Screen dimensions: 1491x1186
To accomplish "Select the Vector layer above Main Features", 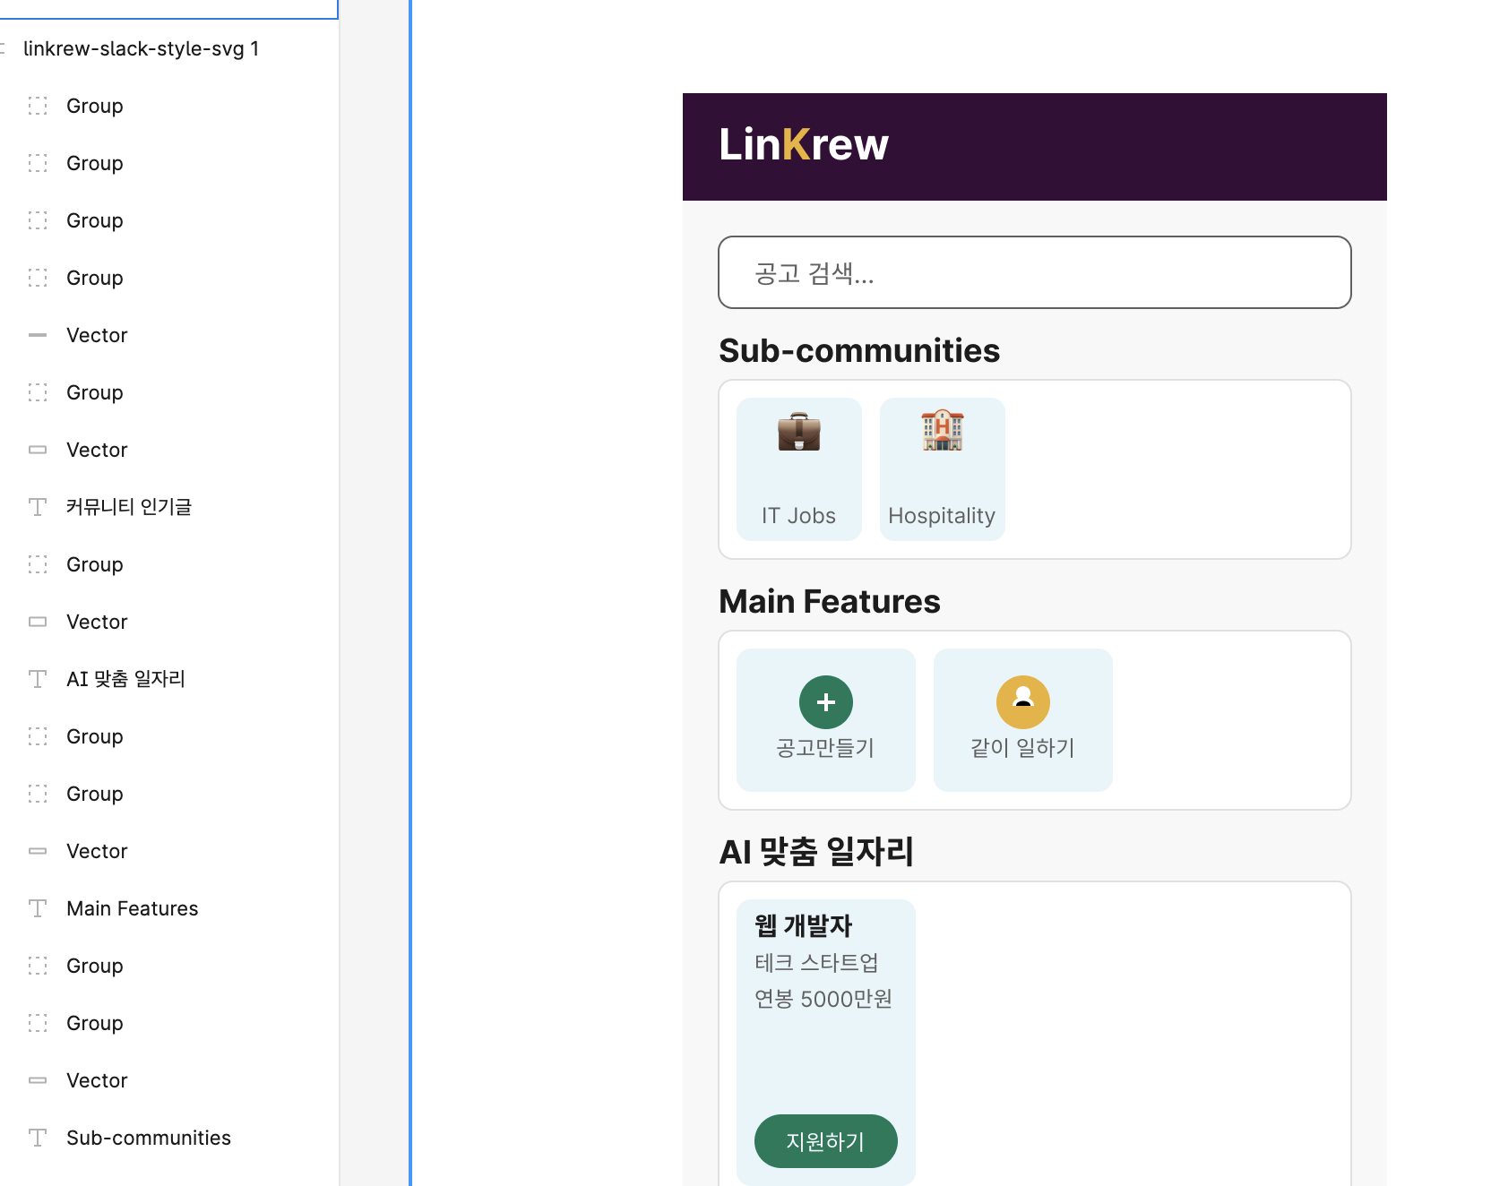I will click(97, 851).
